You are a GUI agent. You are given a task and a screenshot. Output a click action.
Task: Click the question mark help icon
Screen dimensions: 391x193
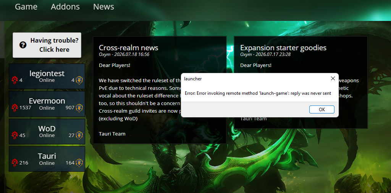click(23, 45)
